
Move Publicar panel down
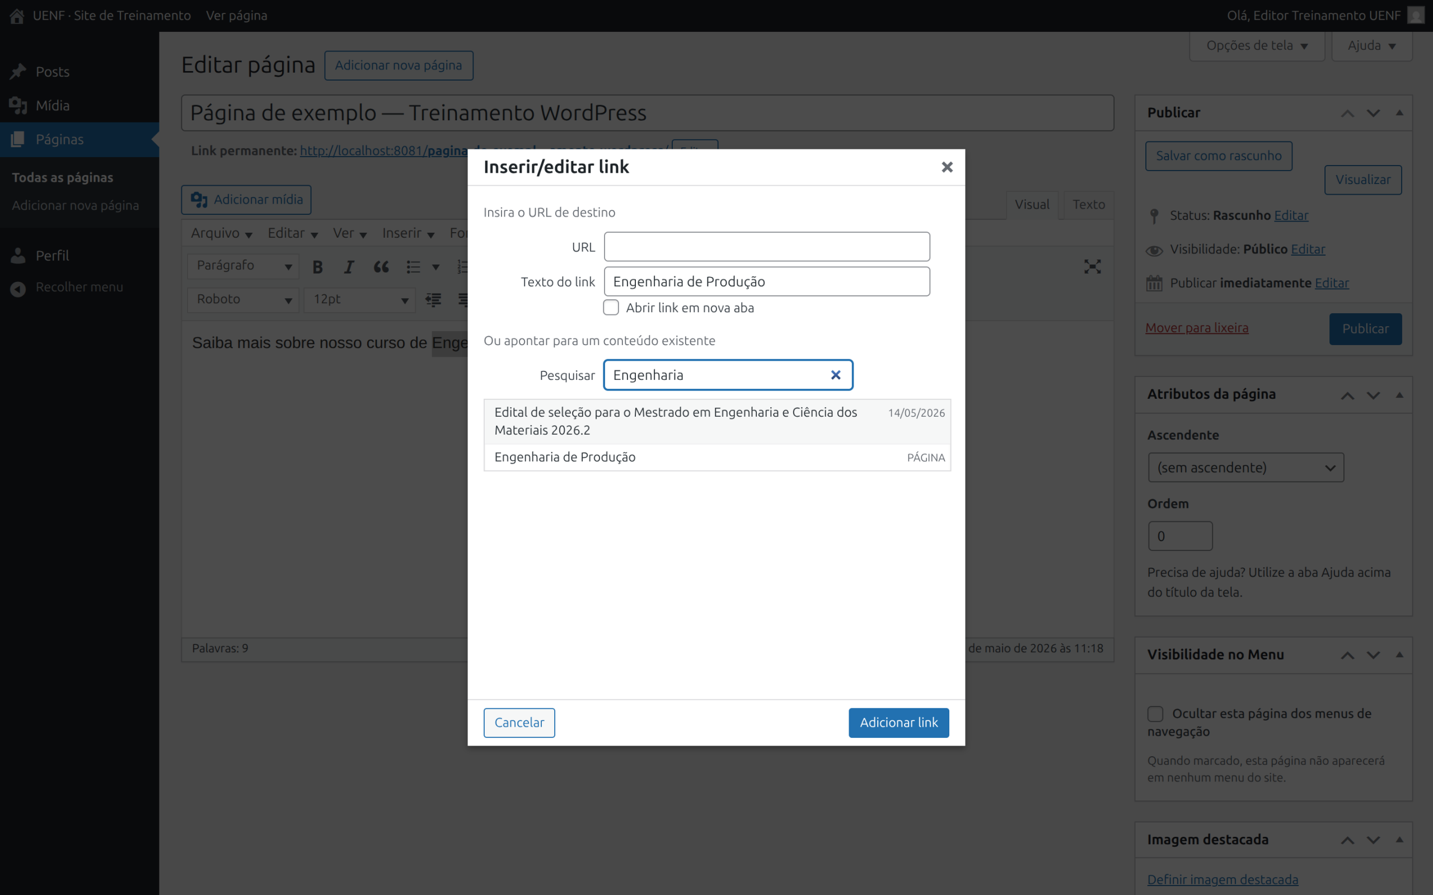point(1373,113)
